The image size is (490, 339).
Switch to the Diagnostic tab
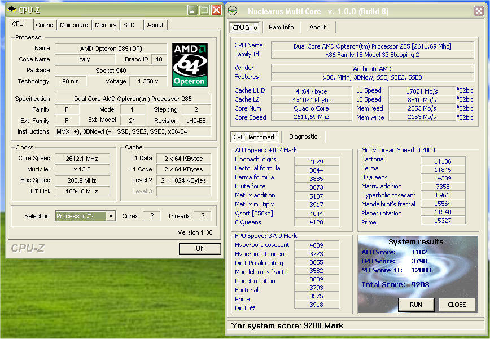tap(303, 137)
